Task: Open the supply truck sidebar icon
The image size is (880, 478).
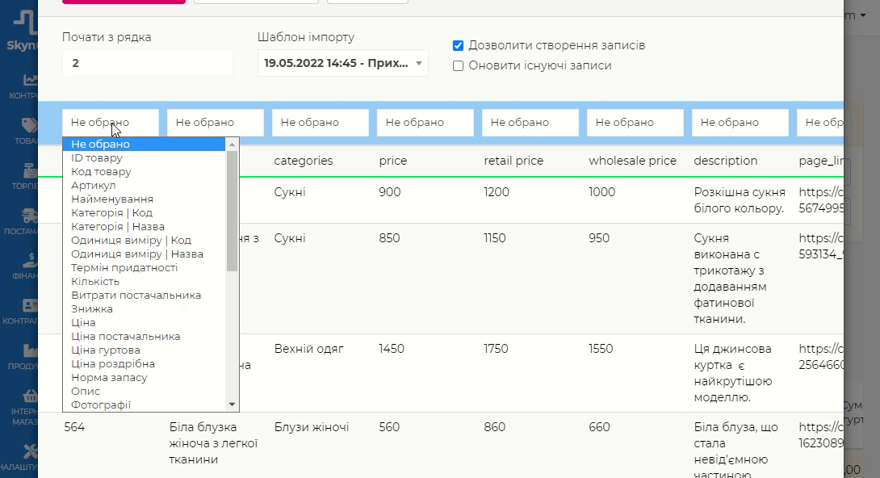Action: pos(30,216)
